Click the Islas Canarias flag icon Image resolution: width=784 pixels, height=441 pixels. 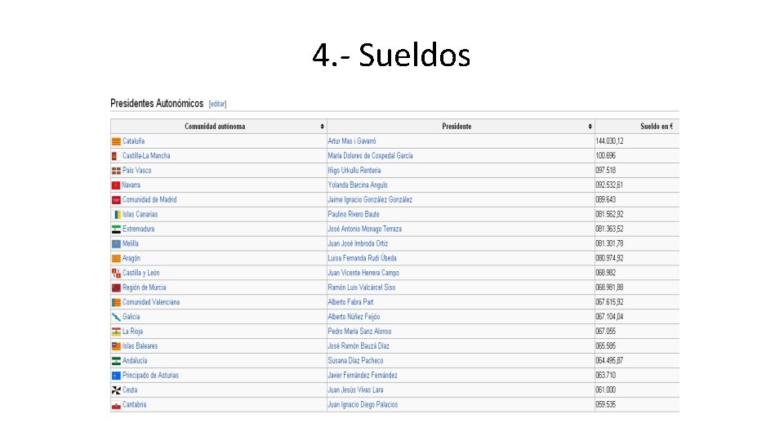click(117, 215)
